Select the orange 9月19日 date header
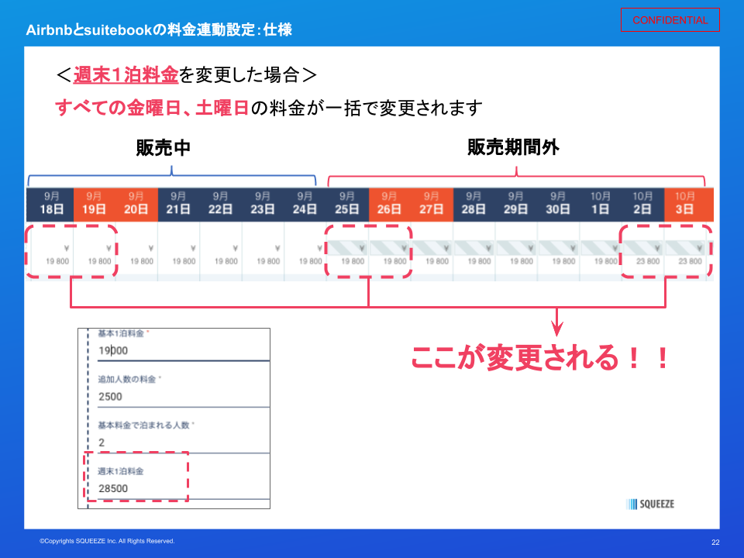 [94, 205]
